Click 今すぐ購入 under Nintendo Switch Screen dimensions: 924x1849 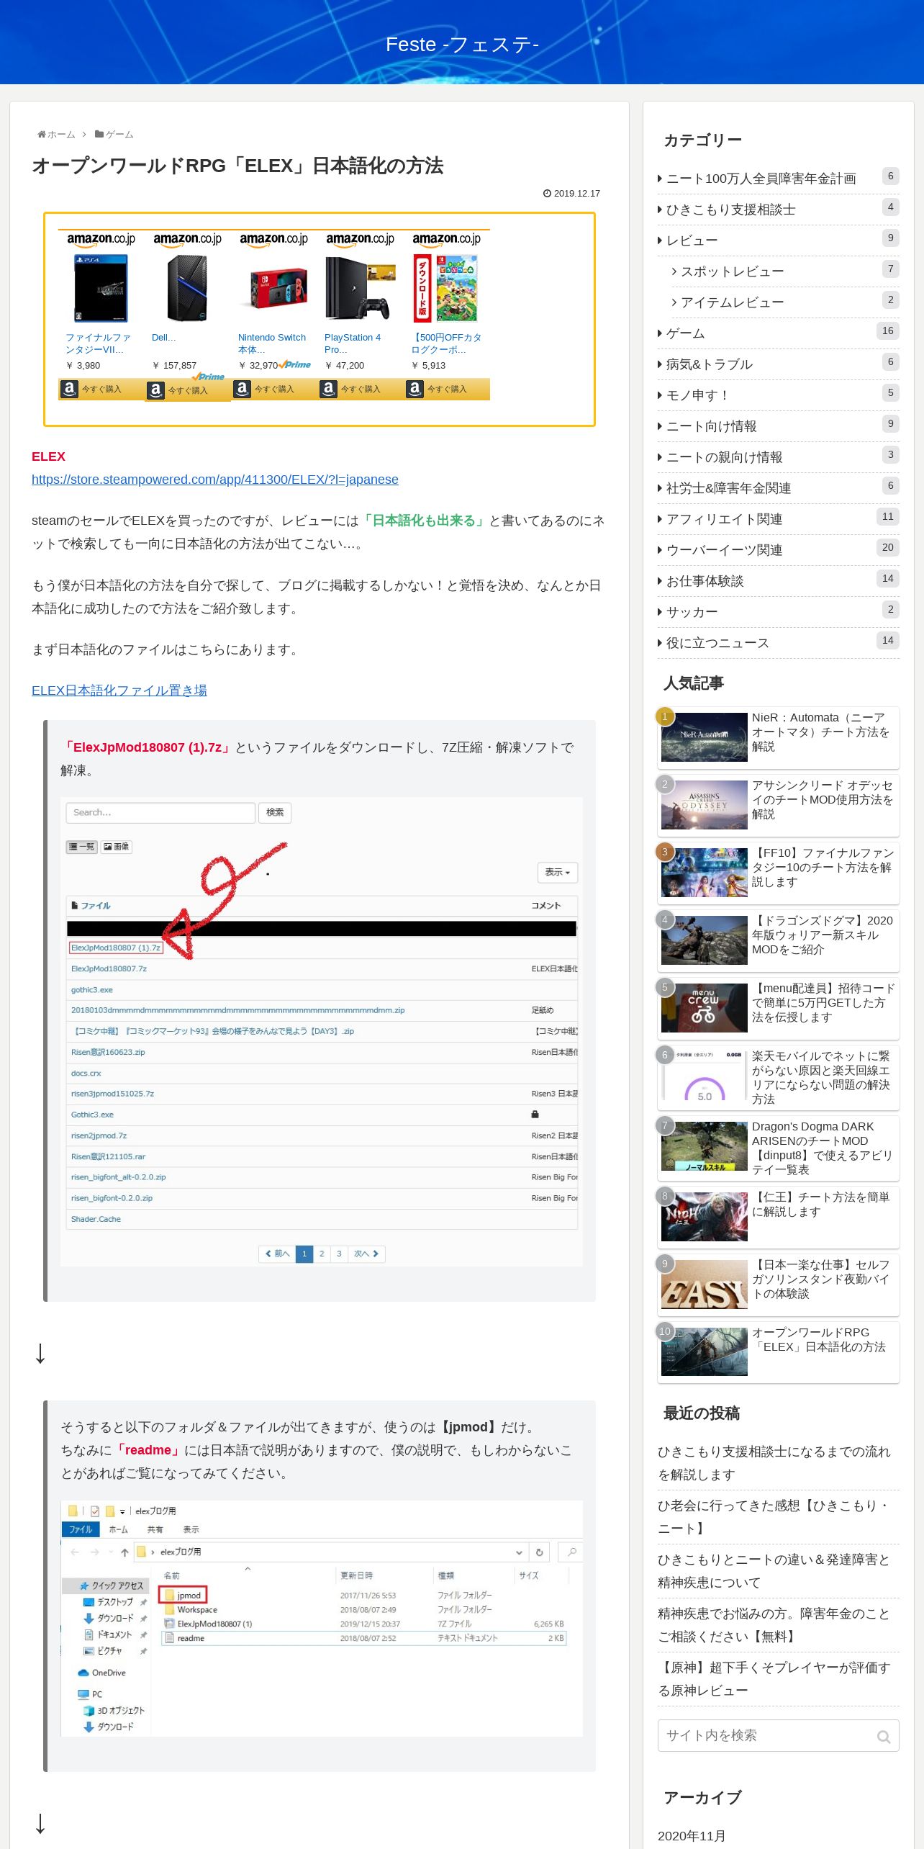click(x=274, y=390)
